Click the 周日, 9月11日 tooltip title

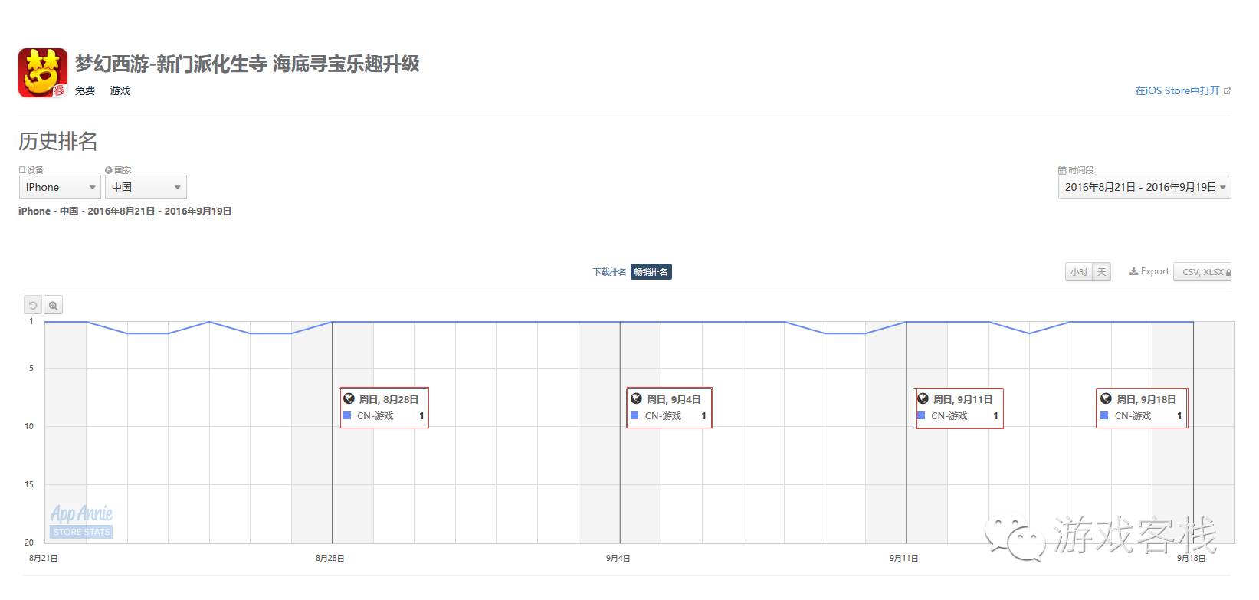click(962, 399)
